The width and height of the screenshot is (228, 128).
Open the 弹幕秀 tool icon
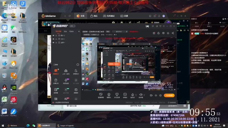pos(76,91)
